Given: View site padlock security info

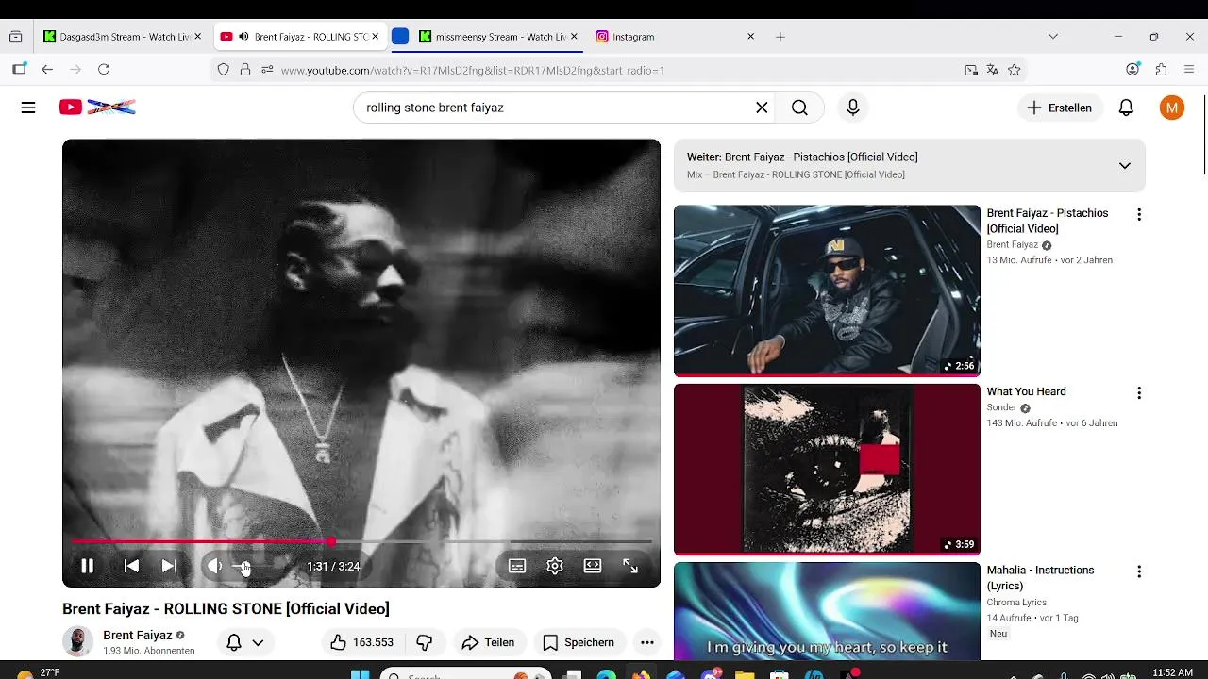Looking at the screenshot, I should coord(245,70).
